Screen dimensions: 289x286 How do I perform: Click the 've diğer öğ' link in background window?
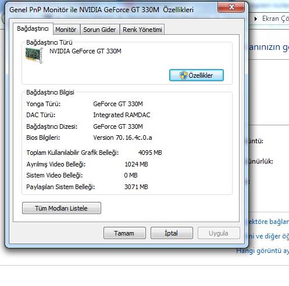point(269,236)
